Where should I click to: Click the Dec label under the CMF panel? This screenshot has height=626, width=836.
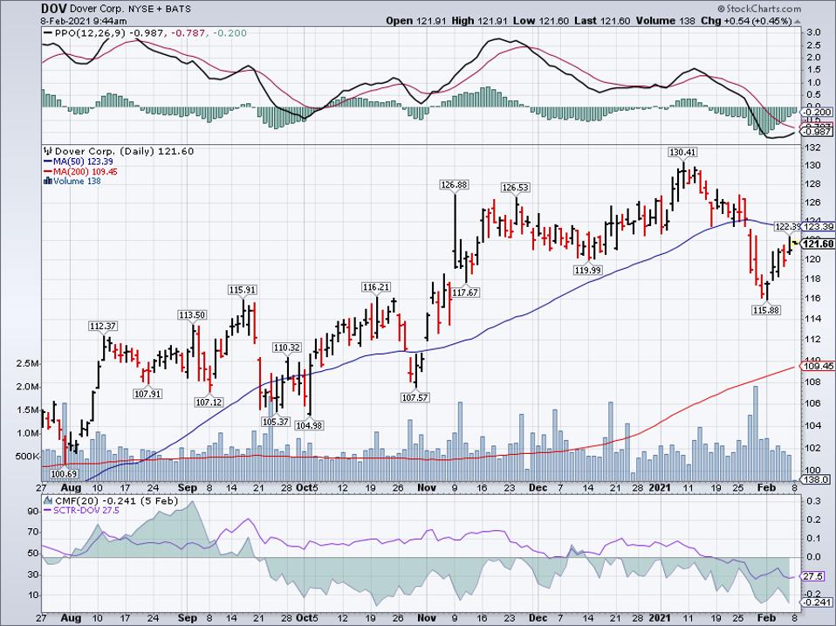(538, 618)
